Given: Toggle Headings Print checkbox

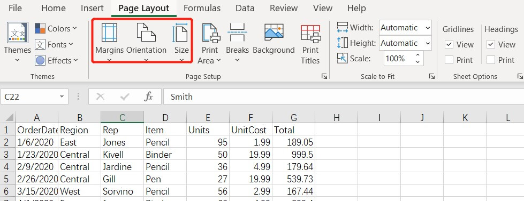Looking at the screenshot, I should coord(491,60).
